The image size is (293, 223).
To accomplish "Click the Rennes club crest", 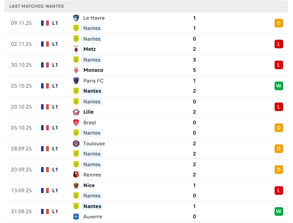I will click(76, 175).
